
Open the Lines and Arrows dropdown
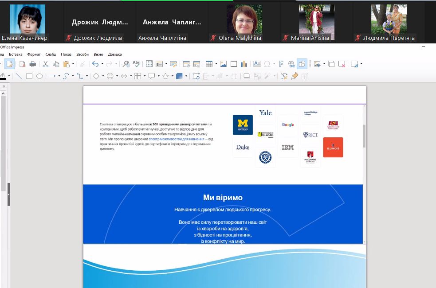click(59, 76)
